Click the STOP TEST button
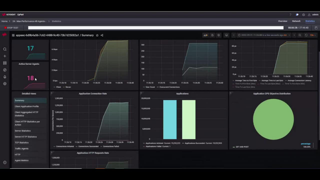 coord(12,28)
